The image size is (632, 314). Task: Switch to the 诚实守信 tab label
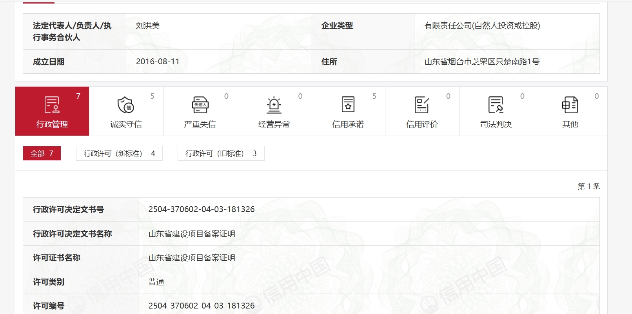[x=126, y=124]
